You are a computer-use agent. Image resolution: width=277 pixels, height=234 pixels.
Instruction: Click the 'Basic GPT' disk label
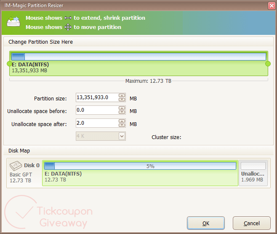coord(21,175)
